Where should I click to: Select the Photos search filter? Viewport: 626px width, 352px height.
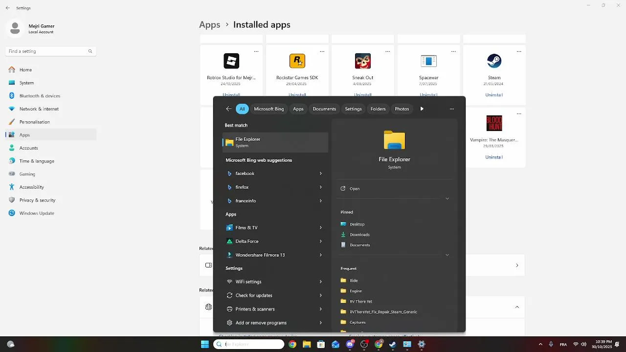click(x=402, y=109)
